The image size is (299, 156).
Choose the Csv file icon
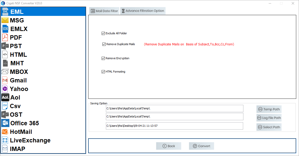click(x=5, y=106)
